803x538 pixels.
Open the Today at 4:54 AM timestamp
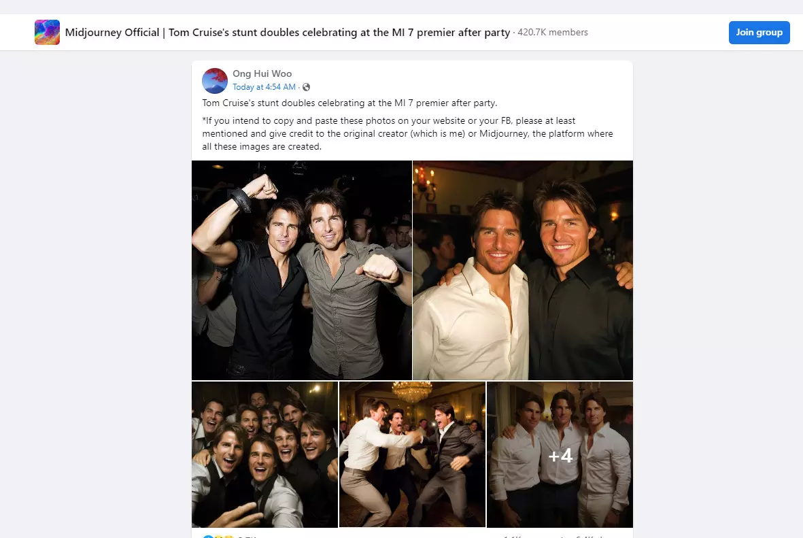pyautogui.click(x=264, y=87)
